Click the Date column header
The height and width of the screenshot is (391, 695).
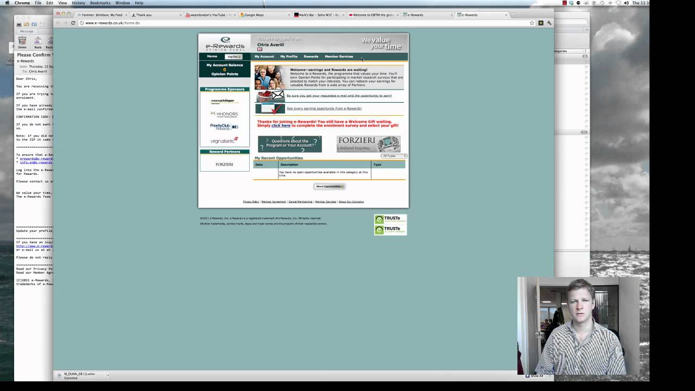click(266, 165)
